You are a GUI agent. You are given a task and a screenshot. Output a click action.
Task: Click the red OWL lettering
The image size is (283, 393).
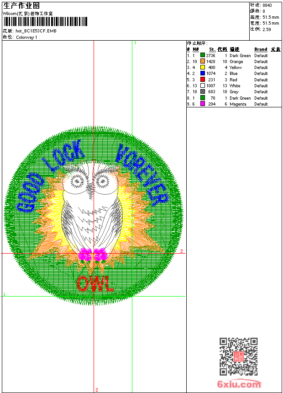pyautogui.click(x=94, y=284)
